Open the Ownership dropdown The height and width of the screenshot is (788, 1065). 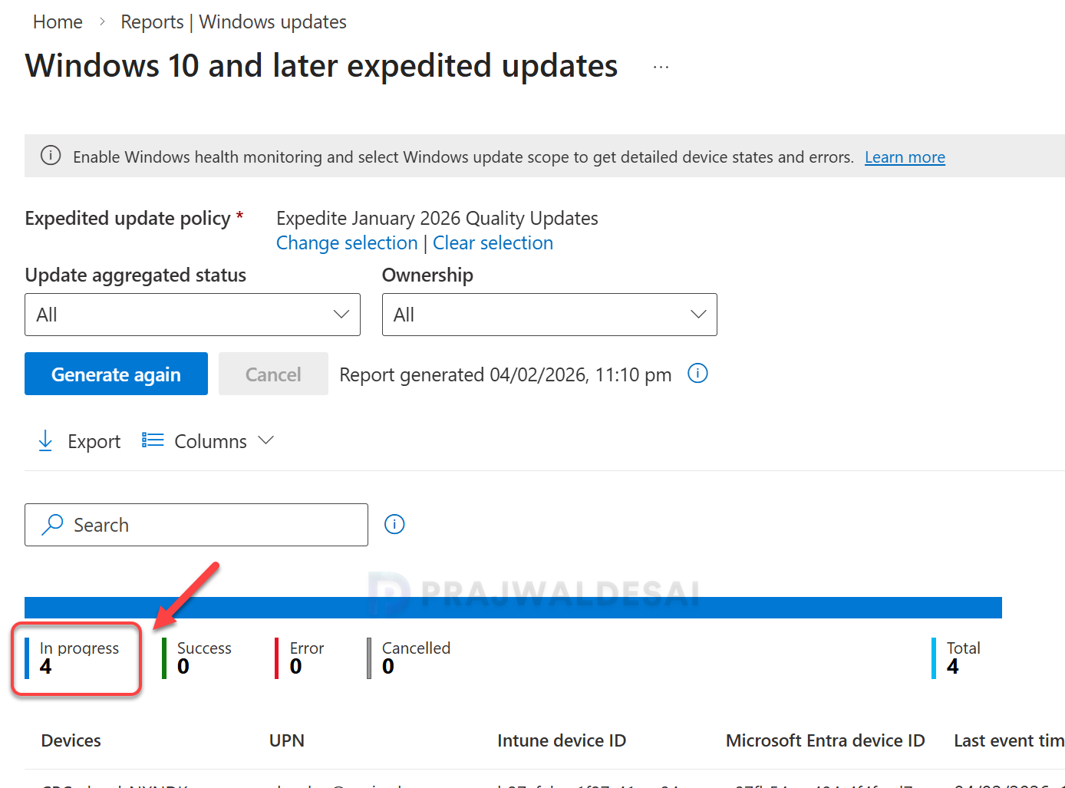(549, 315)
